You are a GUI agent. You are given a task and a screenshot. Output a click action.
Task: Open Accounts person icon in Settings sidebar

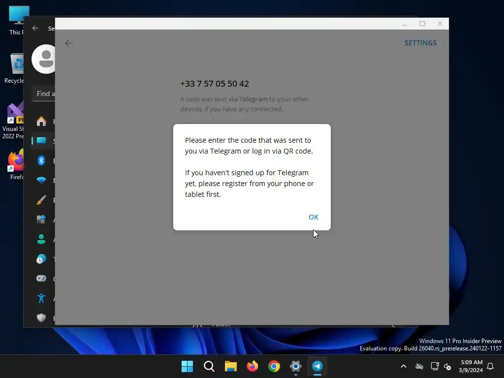click(41, 239)
